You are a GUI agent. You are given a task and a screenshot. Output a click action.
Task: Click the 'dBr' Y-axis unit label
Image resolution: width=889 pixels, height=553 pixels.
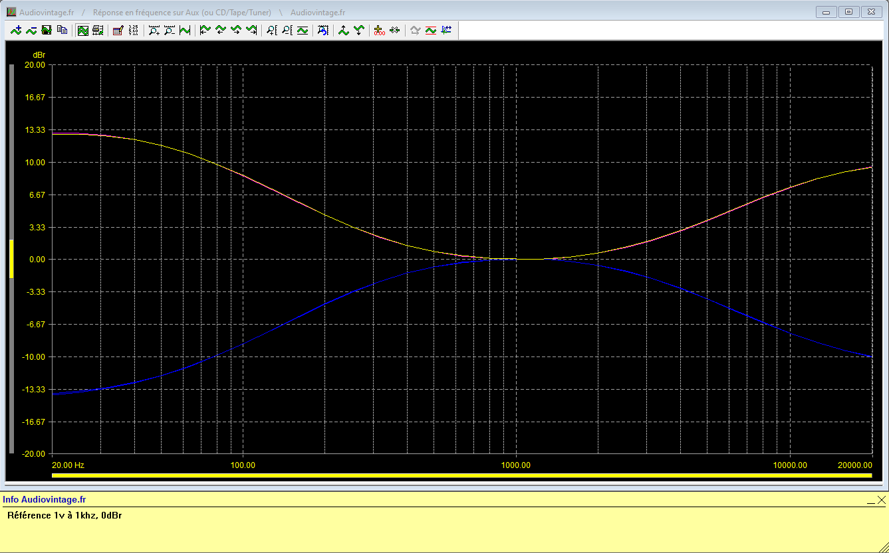tap(39, 54)
